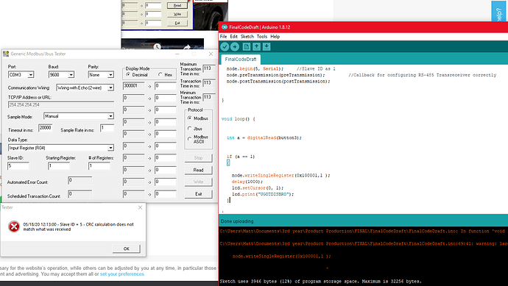Click OK in the CRC error dialog
Viewport: 508px width, 286px height.
tap(127, 249)
